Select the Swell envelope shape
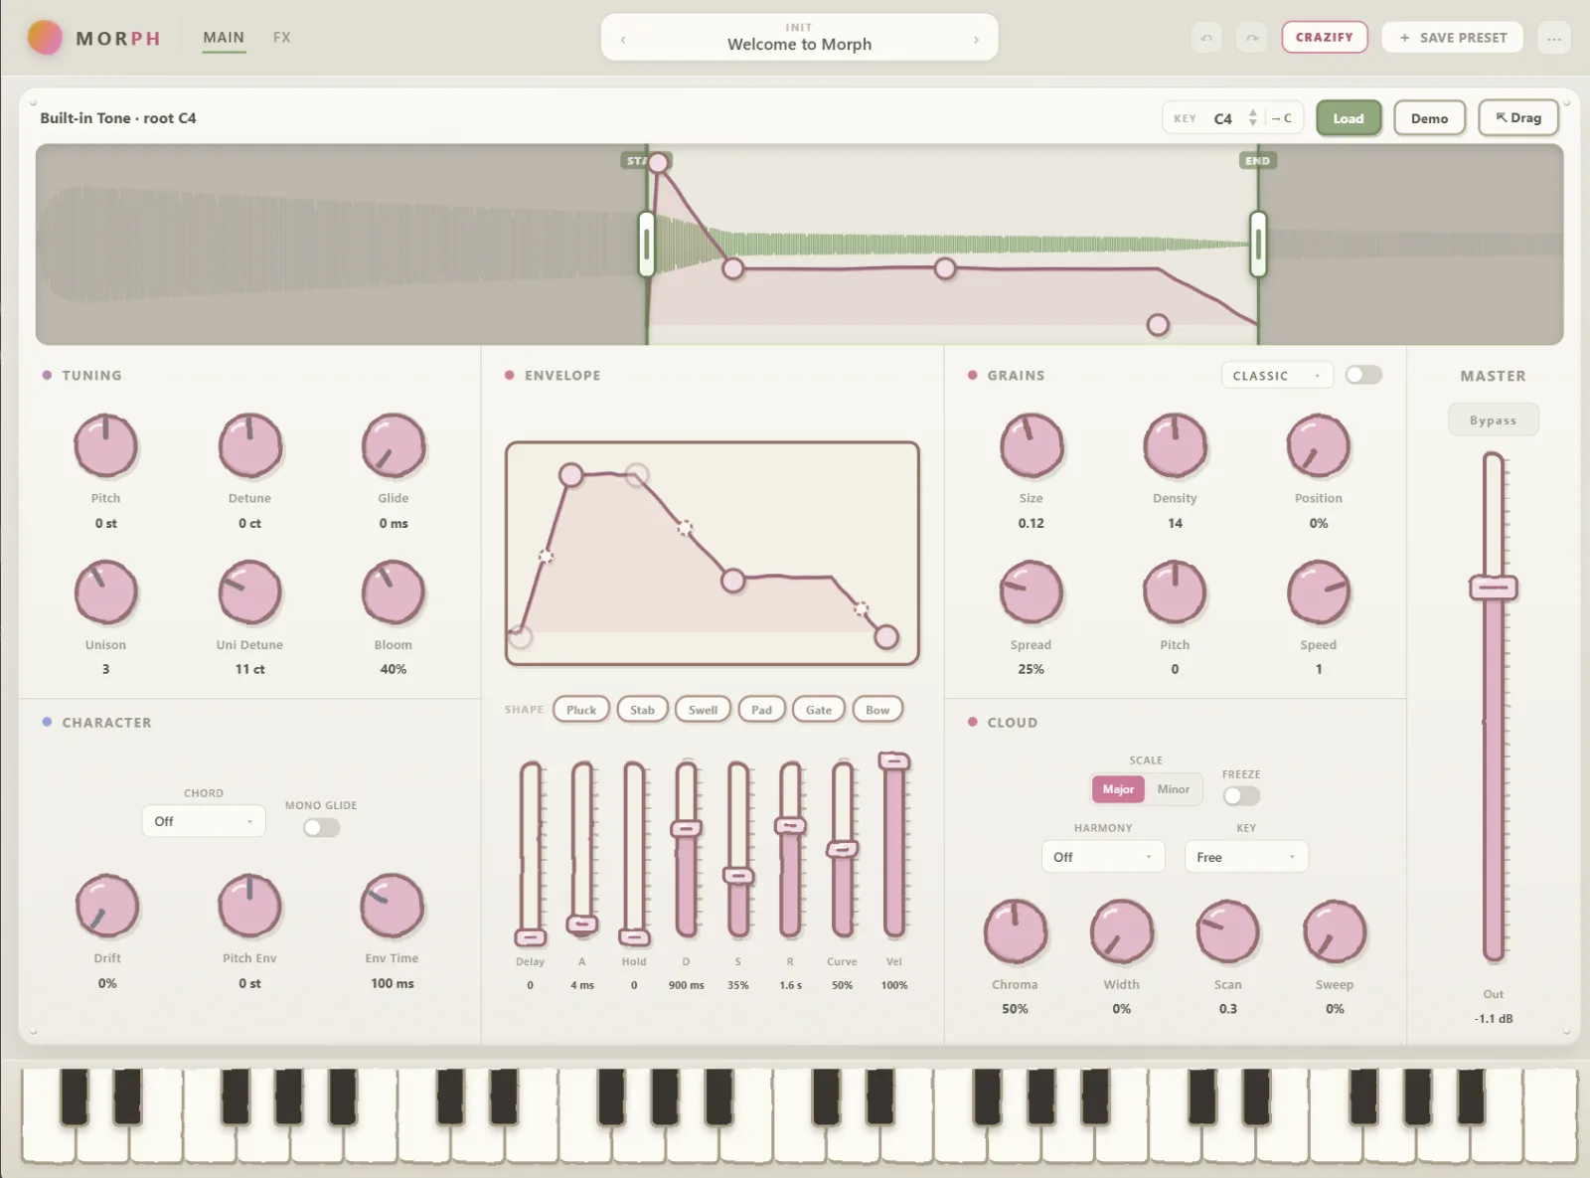 pos(703,710)
